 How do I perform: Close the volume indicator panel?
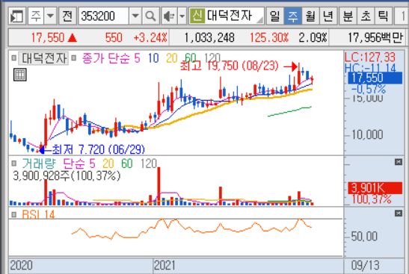click(x=399, y=162)
